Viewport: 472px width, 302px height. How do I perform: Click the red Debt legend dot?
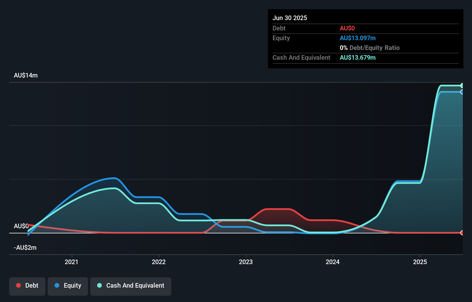tap(18, 285)
